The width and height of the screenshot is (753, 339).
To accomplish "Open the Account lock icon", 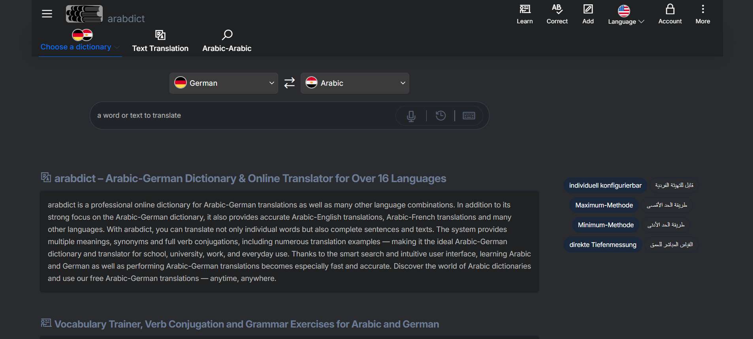I will tap(670, 9).
